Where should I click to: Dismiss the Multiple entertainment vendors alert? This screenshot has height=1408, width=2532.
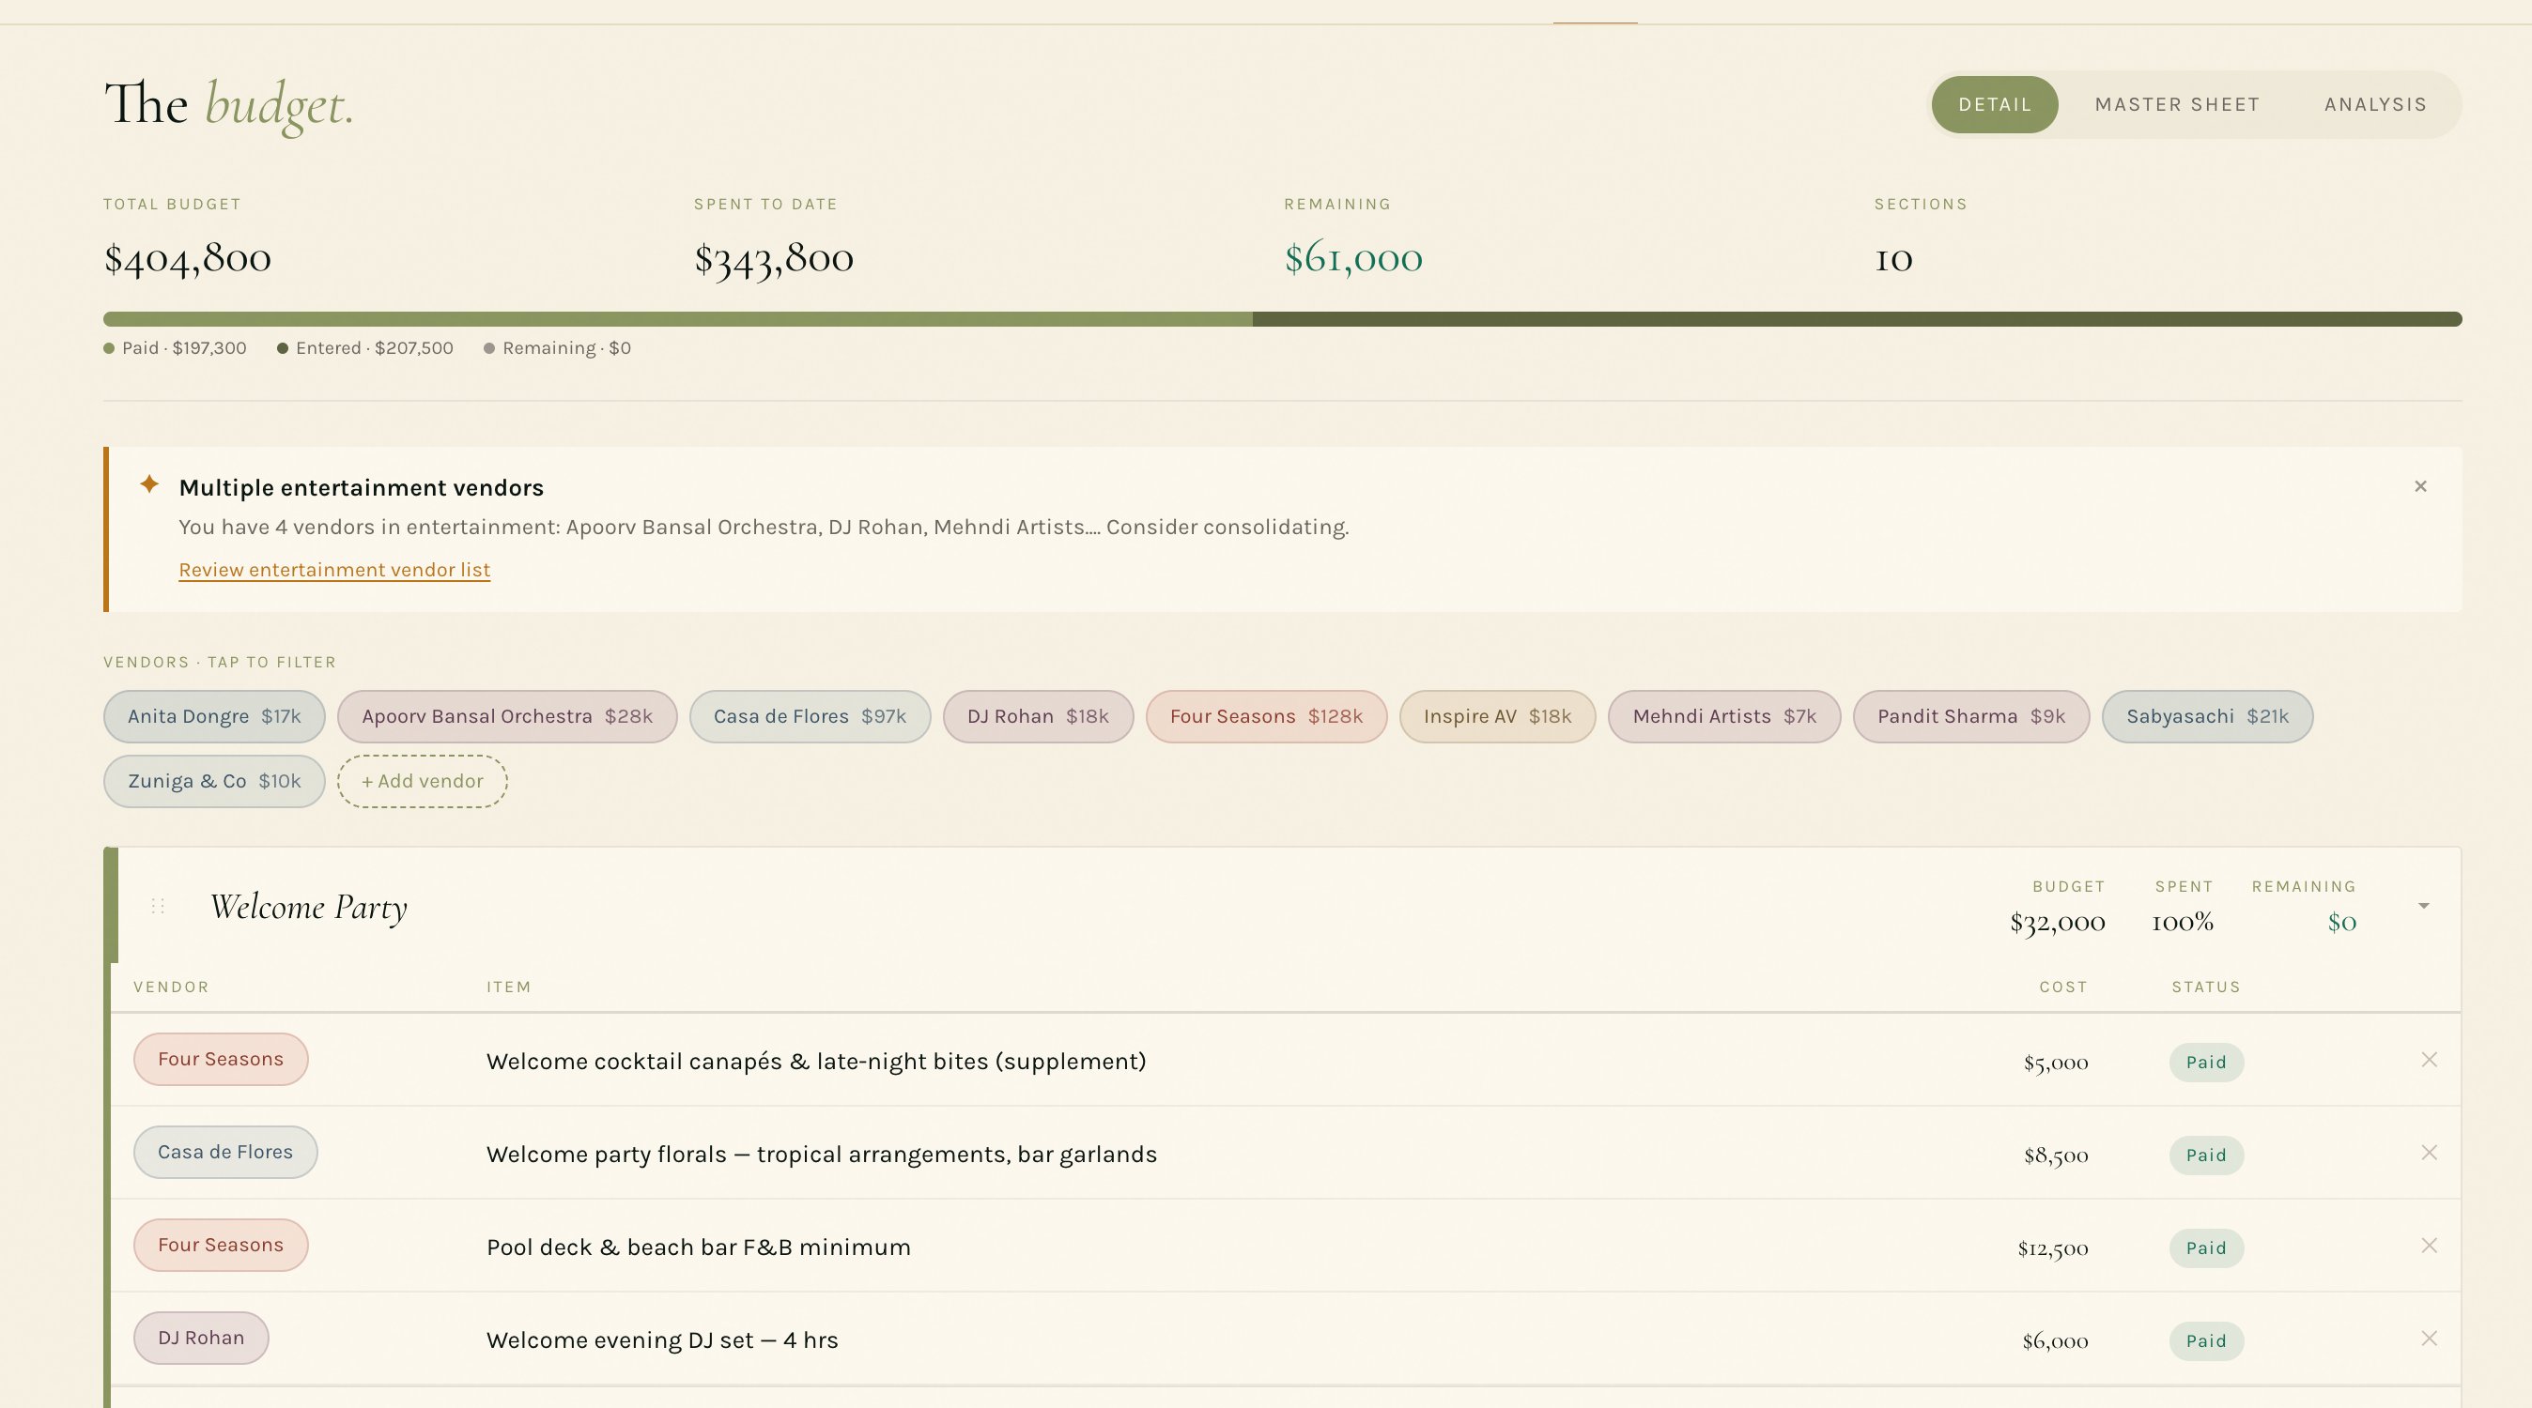[x=2420, y=486]
